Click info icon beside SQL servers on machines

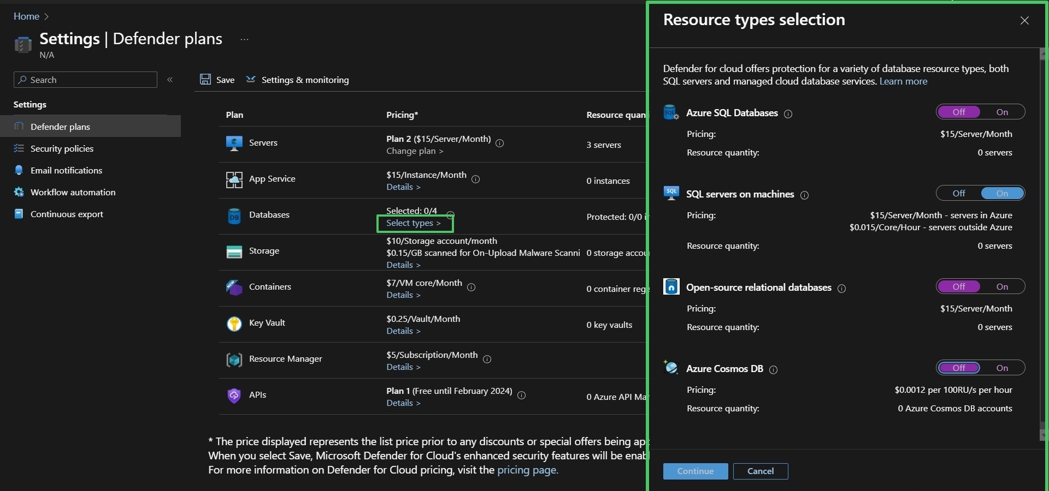coord(804,195)
